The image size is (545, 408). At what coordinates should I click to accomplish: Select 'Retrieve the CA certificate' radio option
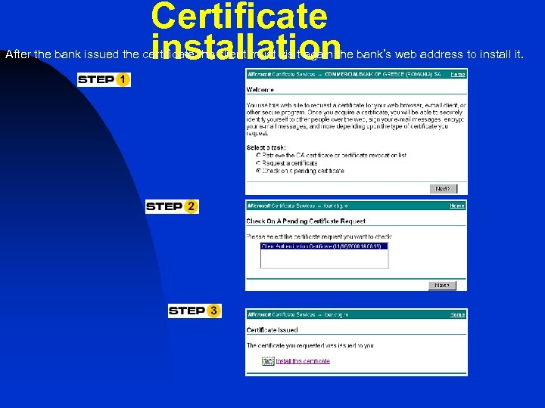258,155
